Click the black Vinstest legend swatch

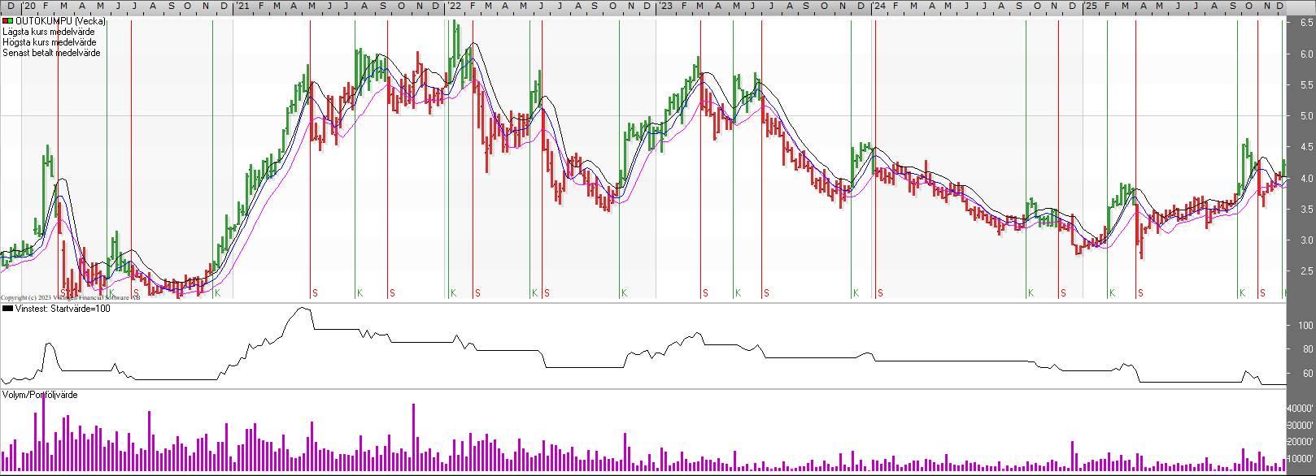(x=7, y=309)
